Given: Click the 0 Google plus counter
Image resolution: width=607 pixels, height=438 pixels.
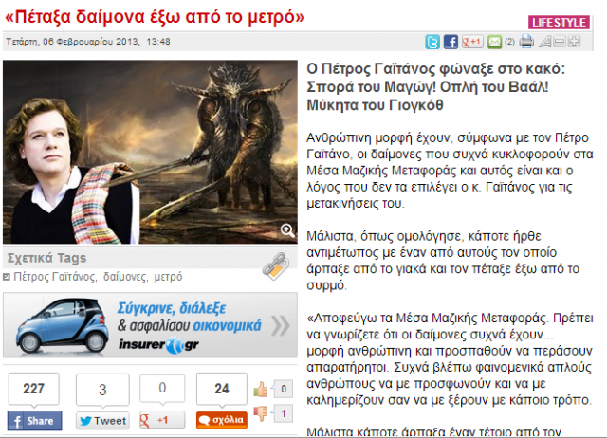Looking at the screenshot, I should pos(162,388).
